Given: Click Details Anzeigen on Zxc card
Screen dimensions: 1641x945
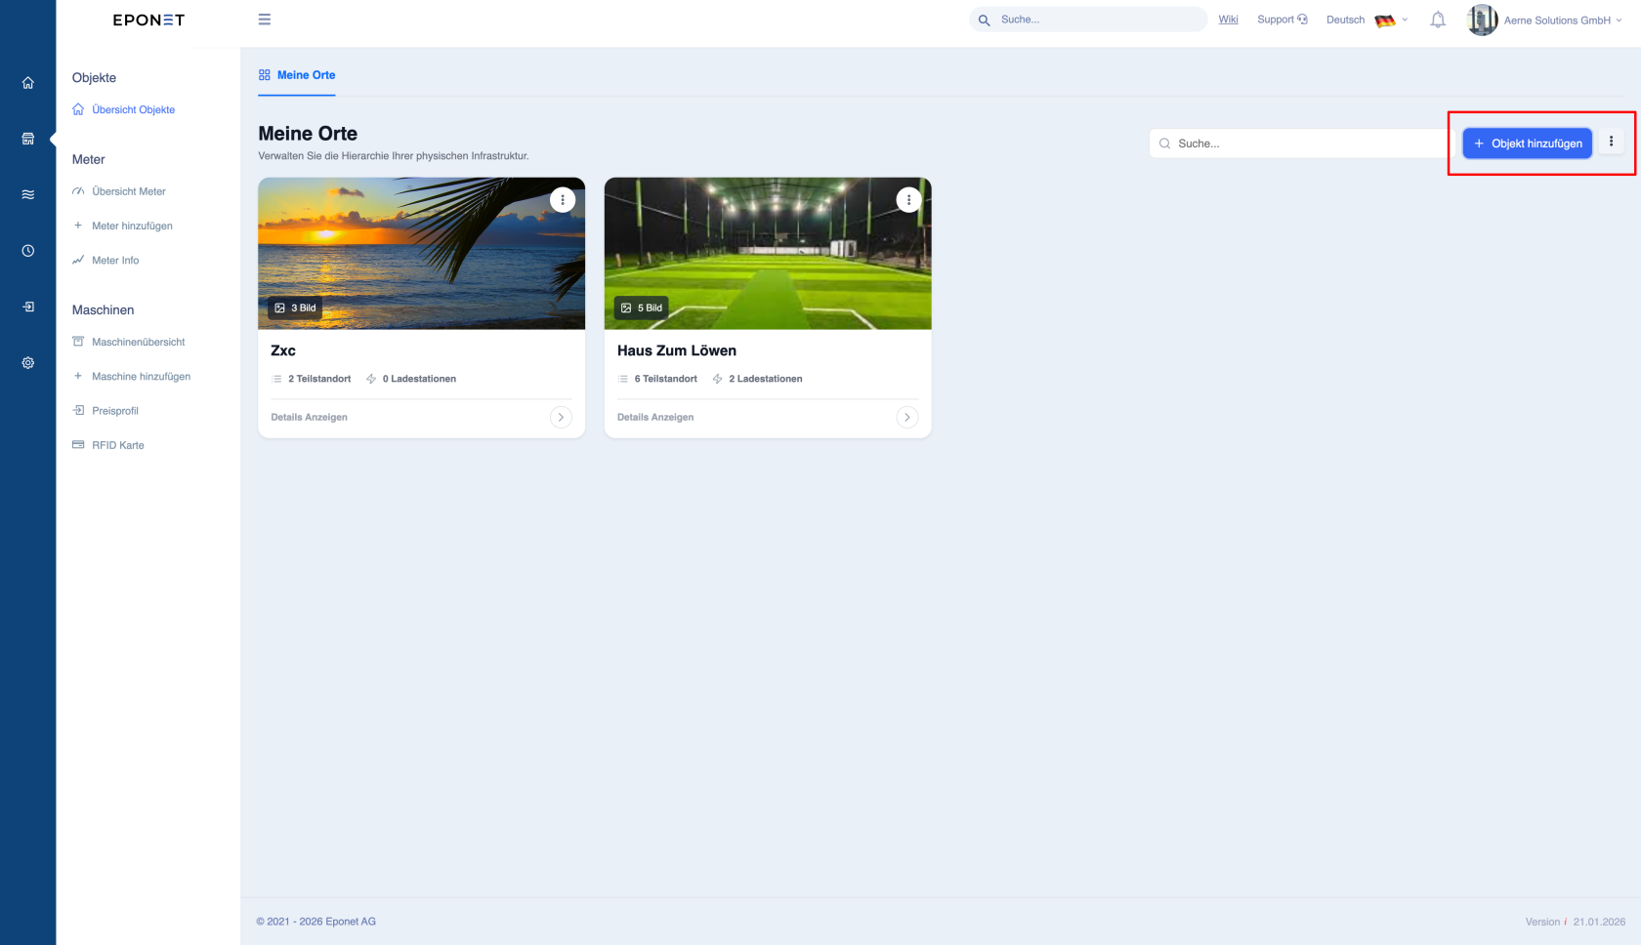Looking at the screenshot, I should pos(309,417).
